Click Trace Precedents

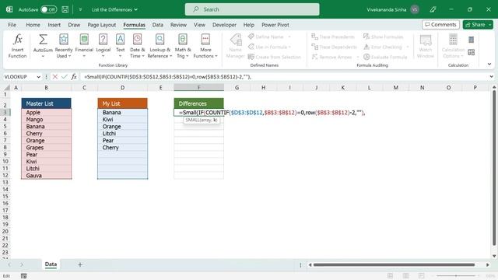click(x=333, y=37)
